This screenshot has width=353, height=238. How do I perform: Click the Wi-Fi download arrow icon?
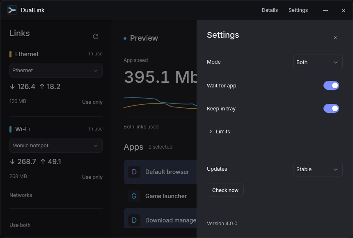(12, 161)
